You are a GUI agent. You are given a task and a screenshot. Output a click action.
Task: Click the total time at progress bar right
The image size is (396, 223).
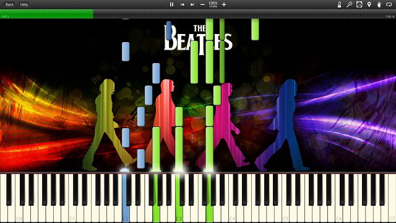click(390, 17)
